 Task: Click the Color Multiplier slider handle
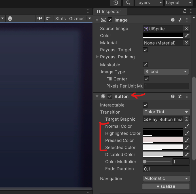coord(145,161)
